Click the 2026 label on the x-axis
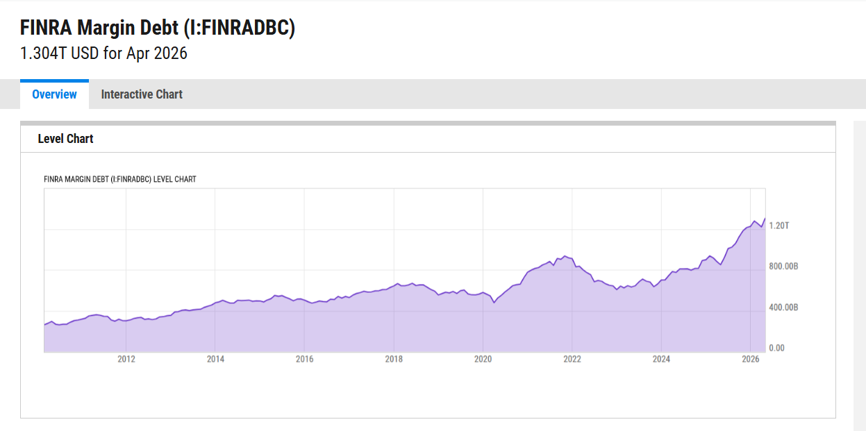The height and width of the screenshot is (431, 866). tap(750, 359)
